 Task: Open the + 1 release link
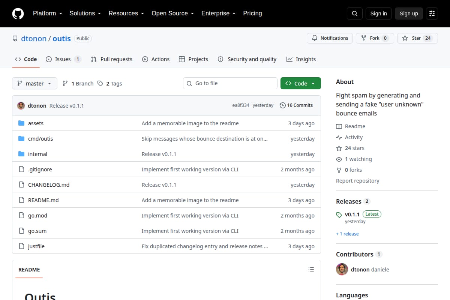347,234
